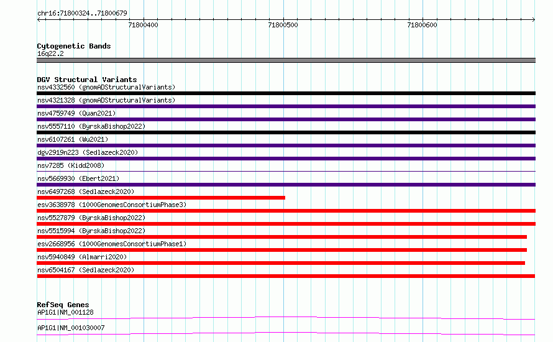Click the nsv5557110 (ByrskaBishop2022) label
This screenshot has height=342, width=553.
click(x=91, y=126)
